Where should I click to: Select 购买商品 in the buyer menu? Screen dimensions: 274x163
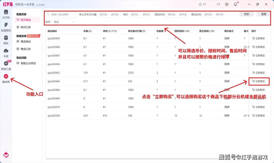point(27,20)
